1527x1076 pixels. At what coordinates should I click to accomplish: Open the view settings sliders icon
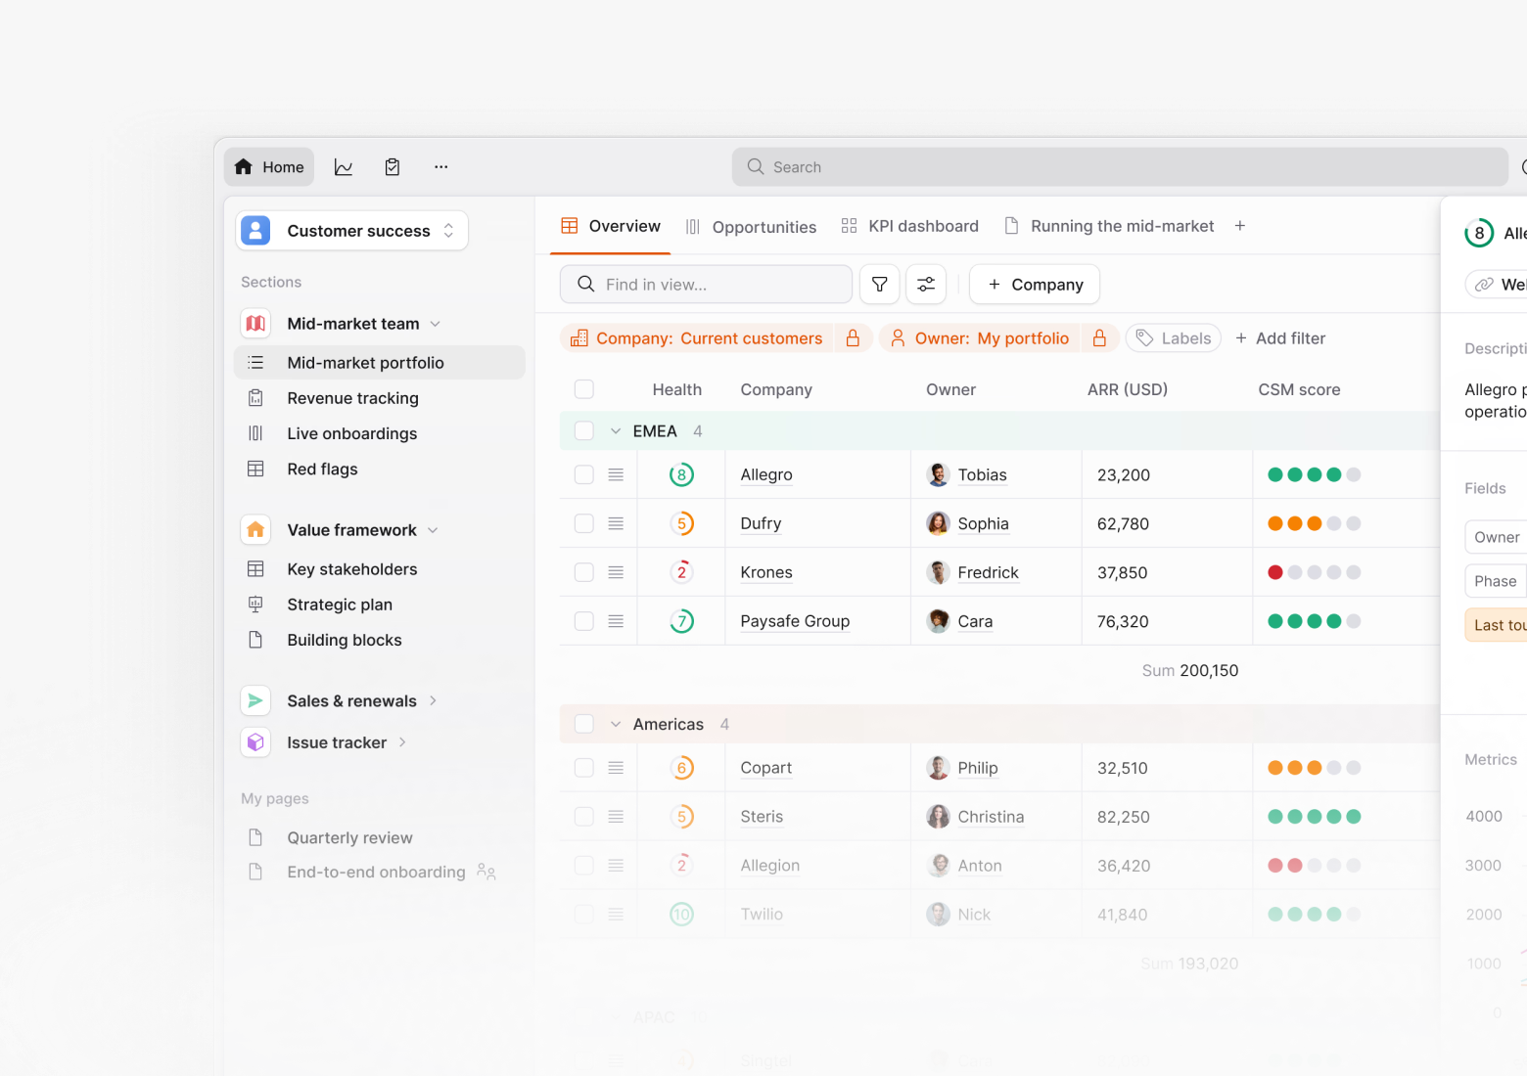click(926, 285)
